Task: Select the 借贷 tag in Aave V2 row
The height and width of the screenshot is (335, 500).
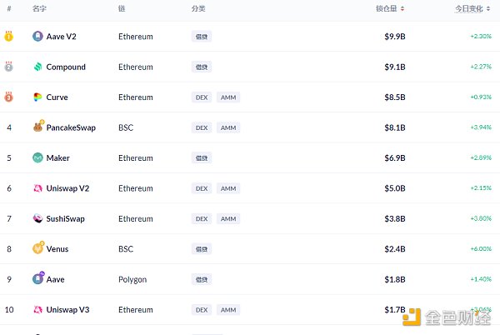Action: [201, 37]
